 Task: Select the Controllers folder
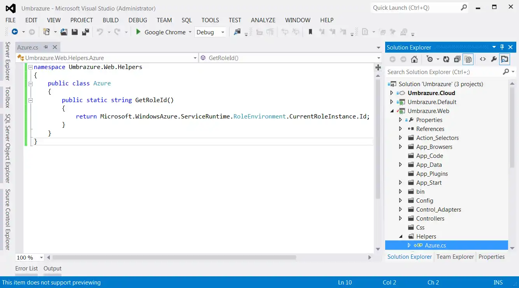pyautogui.click(x=430, y=219)
